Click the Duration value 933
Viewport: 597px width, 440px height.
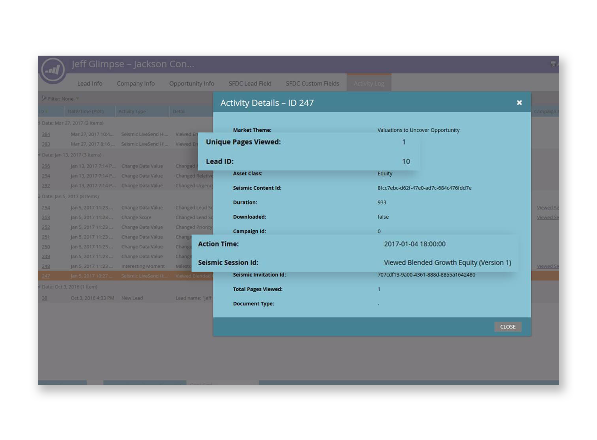click(x=382, y=202)
